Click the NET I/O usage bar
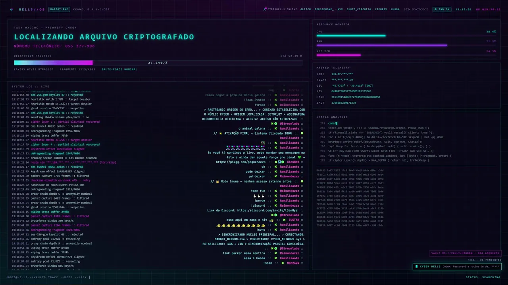Image resolution: width=508 pixels, height=285 pixels. 406,55
